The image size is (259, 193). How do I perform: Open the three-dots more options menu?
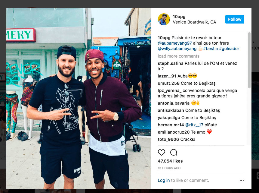click(x=242, y=181)
